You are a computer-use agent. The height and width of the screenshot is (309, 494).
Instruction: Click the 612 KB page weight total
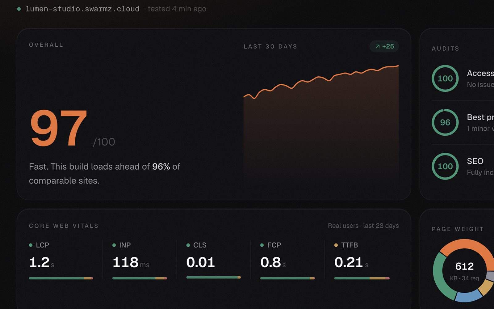pyautogui.click(x=464, y=266)
